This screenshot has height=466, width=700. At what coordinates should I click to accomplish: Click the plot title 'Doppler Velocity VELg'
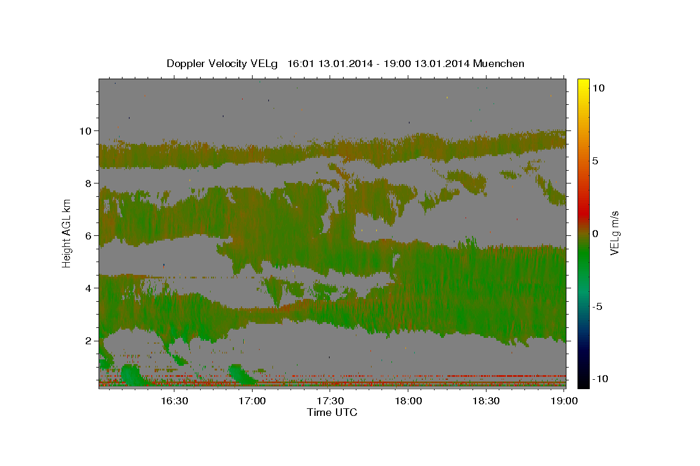pos(222,63)
